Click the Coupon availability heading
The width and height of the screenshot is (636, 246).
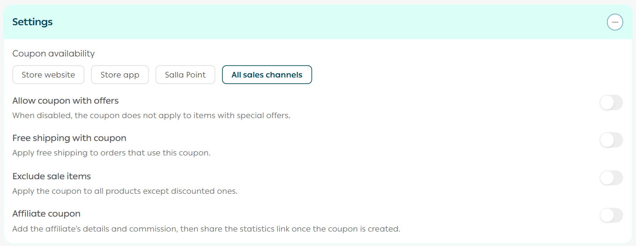point(53,54)
